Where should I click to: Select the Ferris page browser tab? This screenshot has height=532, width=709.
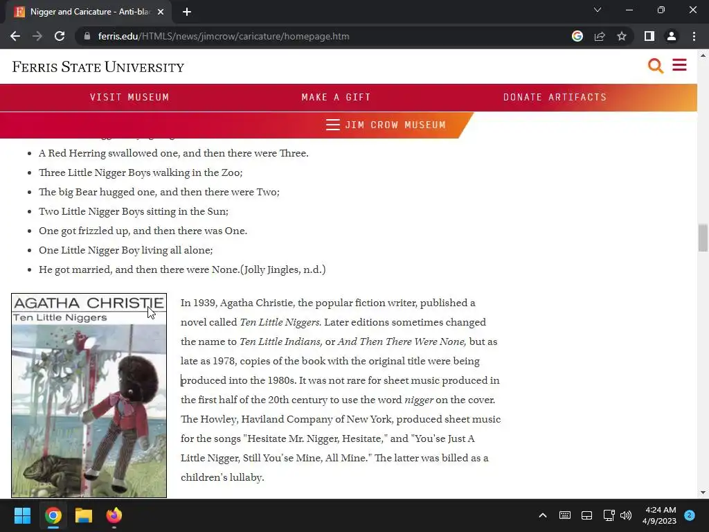[89, 12]
